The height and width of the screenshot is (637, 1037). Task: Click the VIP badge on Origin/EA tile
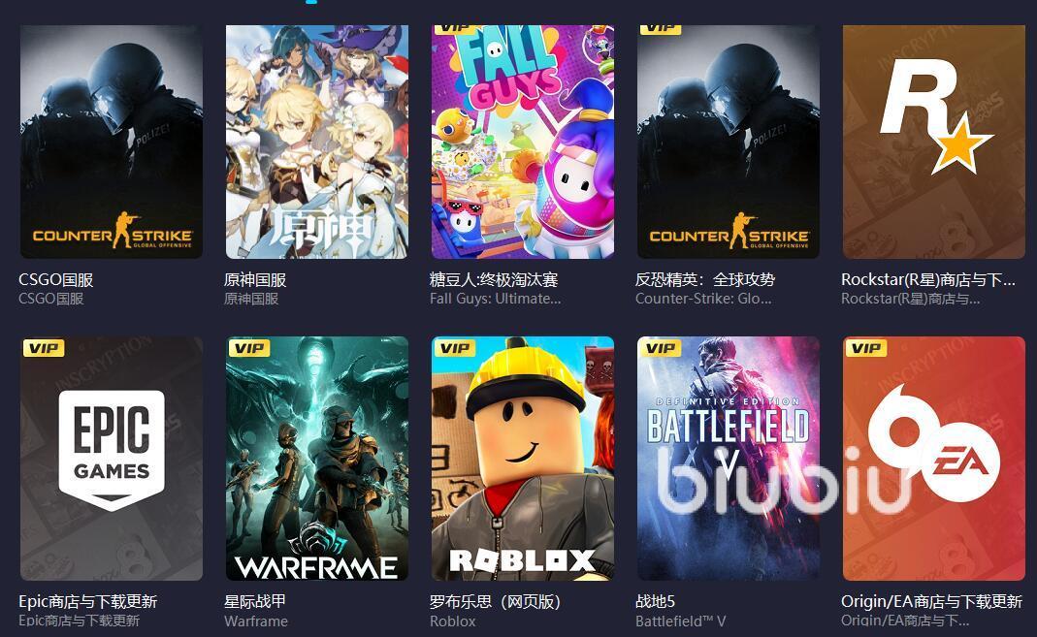(x=866, y=347)
